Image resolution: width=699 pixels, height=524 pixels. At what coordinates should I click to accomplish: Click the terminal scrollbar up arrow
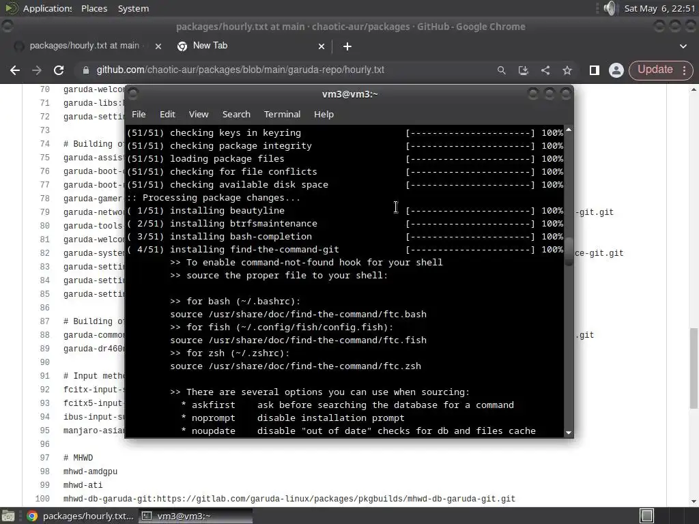(x=569, y=130)
